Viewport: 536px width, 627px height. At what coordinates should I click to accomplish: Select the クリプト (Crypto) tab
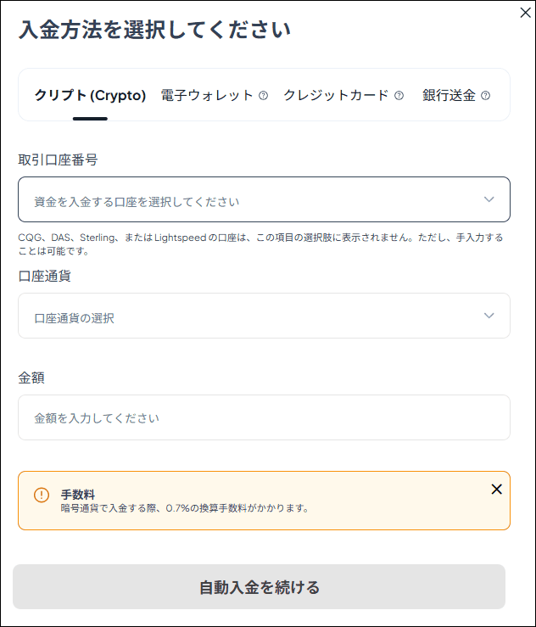(90, 96)
